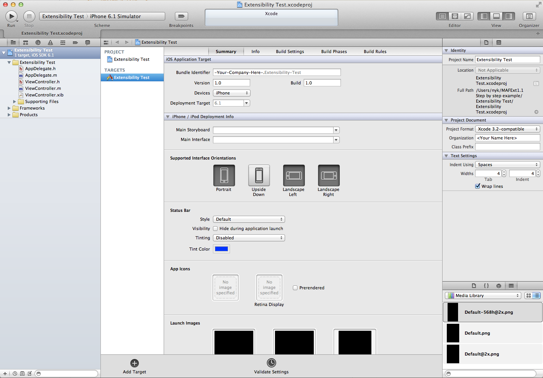Switch to the Build Rules tab
Image resolution: width=543 pixels, height=378 pixels.
pos(375,52)
